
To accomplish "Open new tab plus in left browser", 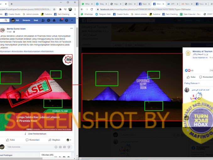I will (x=12, y=4).
